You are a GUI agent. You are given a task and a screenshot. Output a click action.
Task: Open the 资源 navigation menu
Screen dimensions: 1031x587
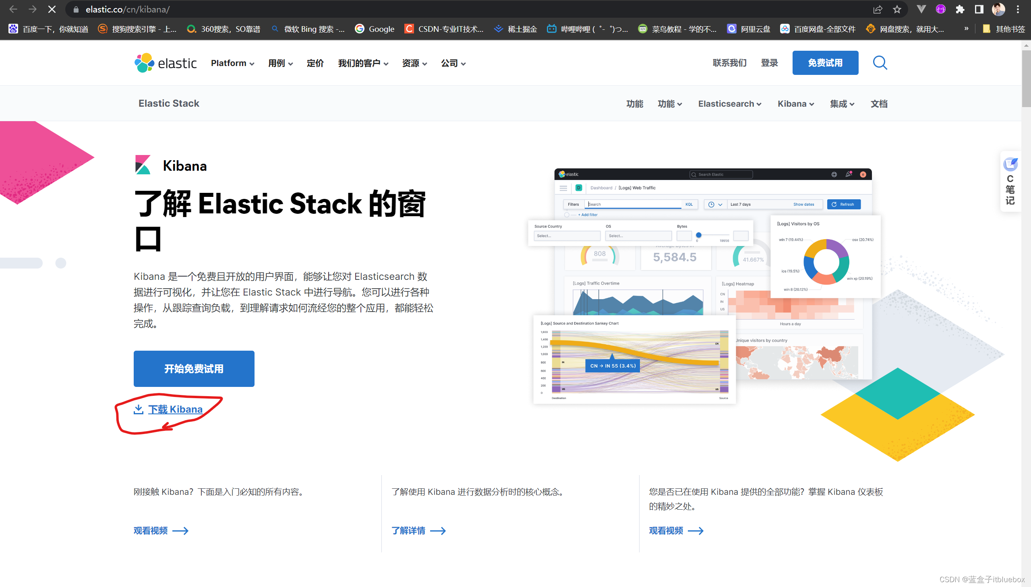[414, 63]
